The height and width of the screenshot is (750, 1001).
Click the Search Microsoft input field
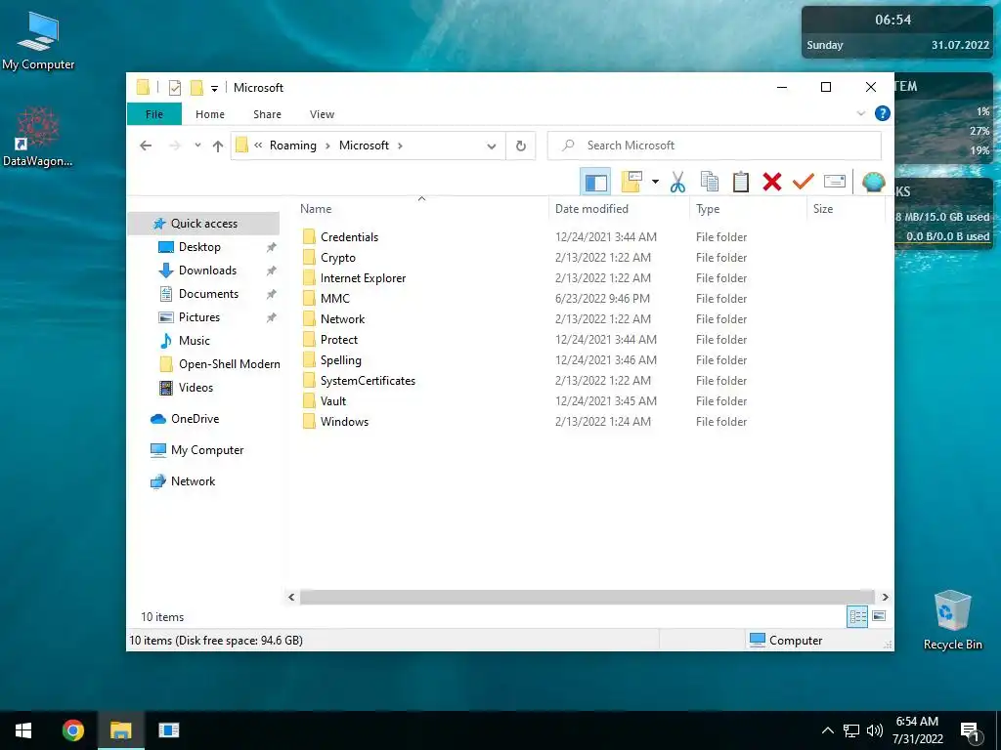tap(715, 146)
